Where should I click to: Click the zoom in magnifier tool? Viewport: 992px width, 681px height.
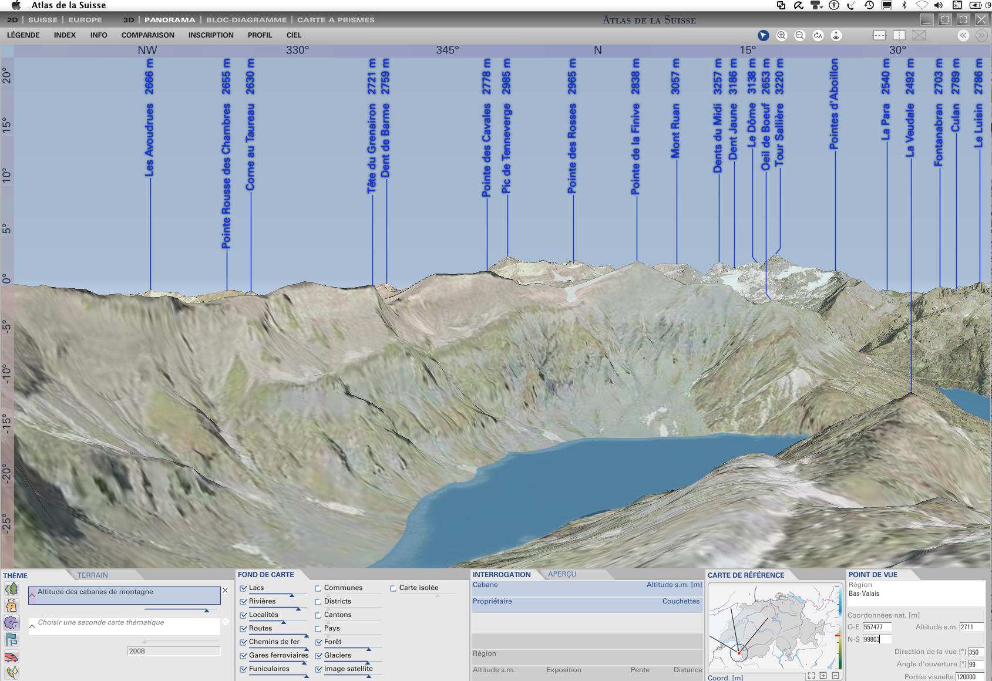click(x=781, y=35)
